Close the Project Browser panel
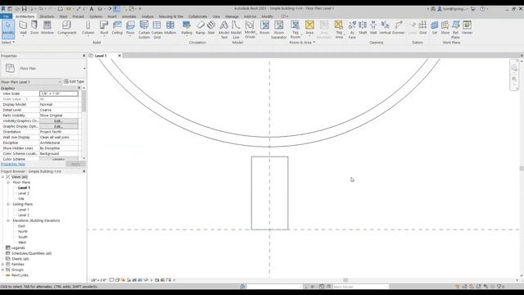 click(x=84, y=171)
